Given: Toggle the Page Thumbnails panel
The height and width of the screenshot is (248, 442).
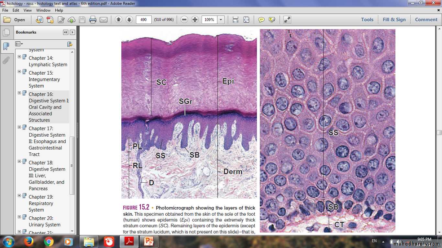Looking at the screenshot, I should pos(6,33).
